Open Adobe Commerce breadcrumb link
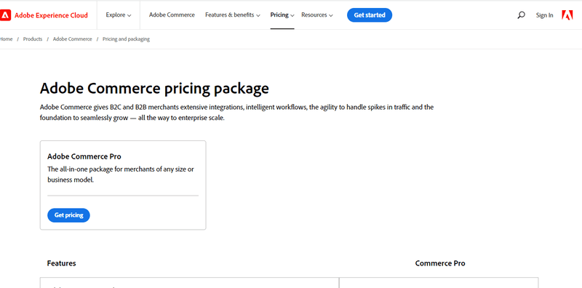Screen dimensions: 582x288 click(x=72, y=39)
